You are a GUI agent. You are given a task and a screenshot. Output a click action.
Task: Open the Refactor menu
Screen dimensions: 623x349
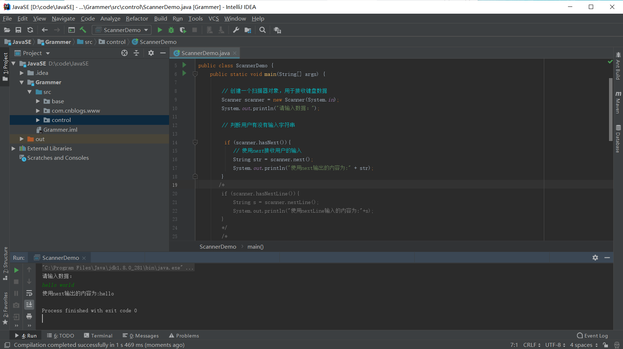coord(137,19)
